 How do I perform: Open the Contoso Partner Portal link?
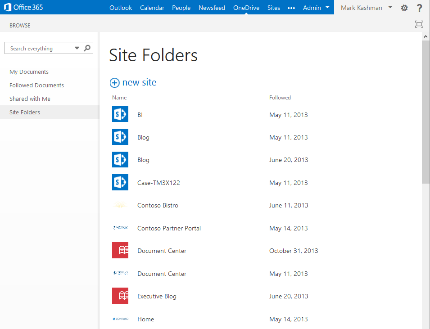169,228
